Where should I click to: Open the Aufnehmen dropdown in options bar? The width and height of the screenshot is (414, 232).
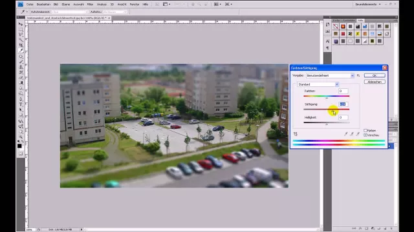click(115, 12)
